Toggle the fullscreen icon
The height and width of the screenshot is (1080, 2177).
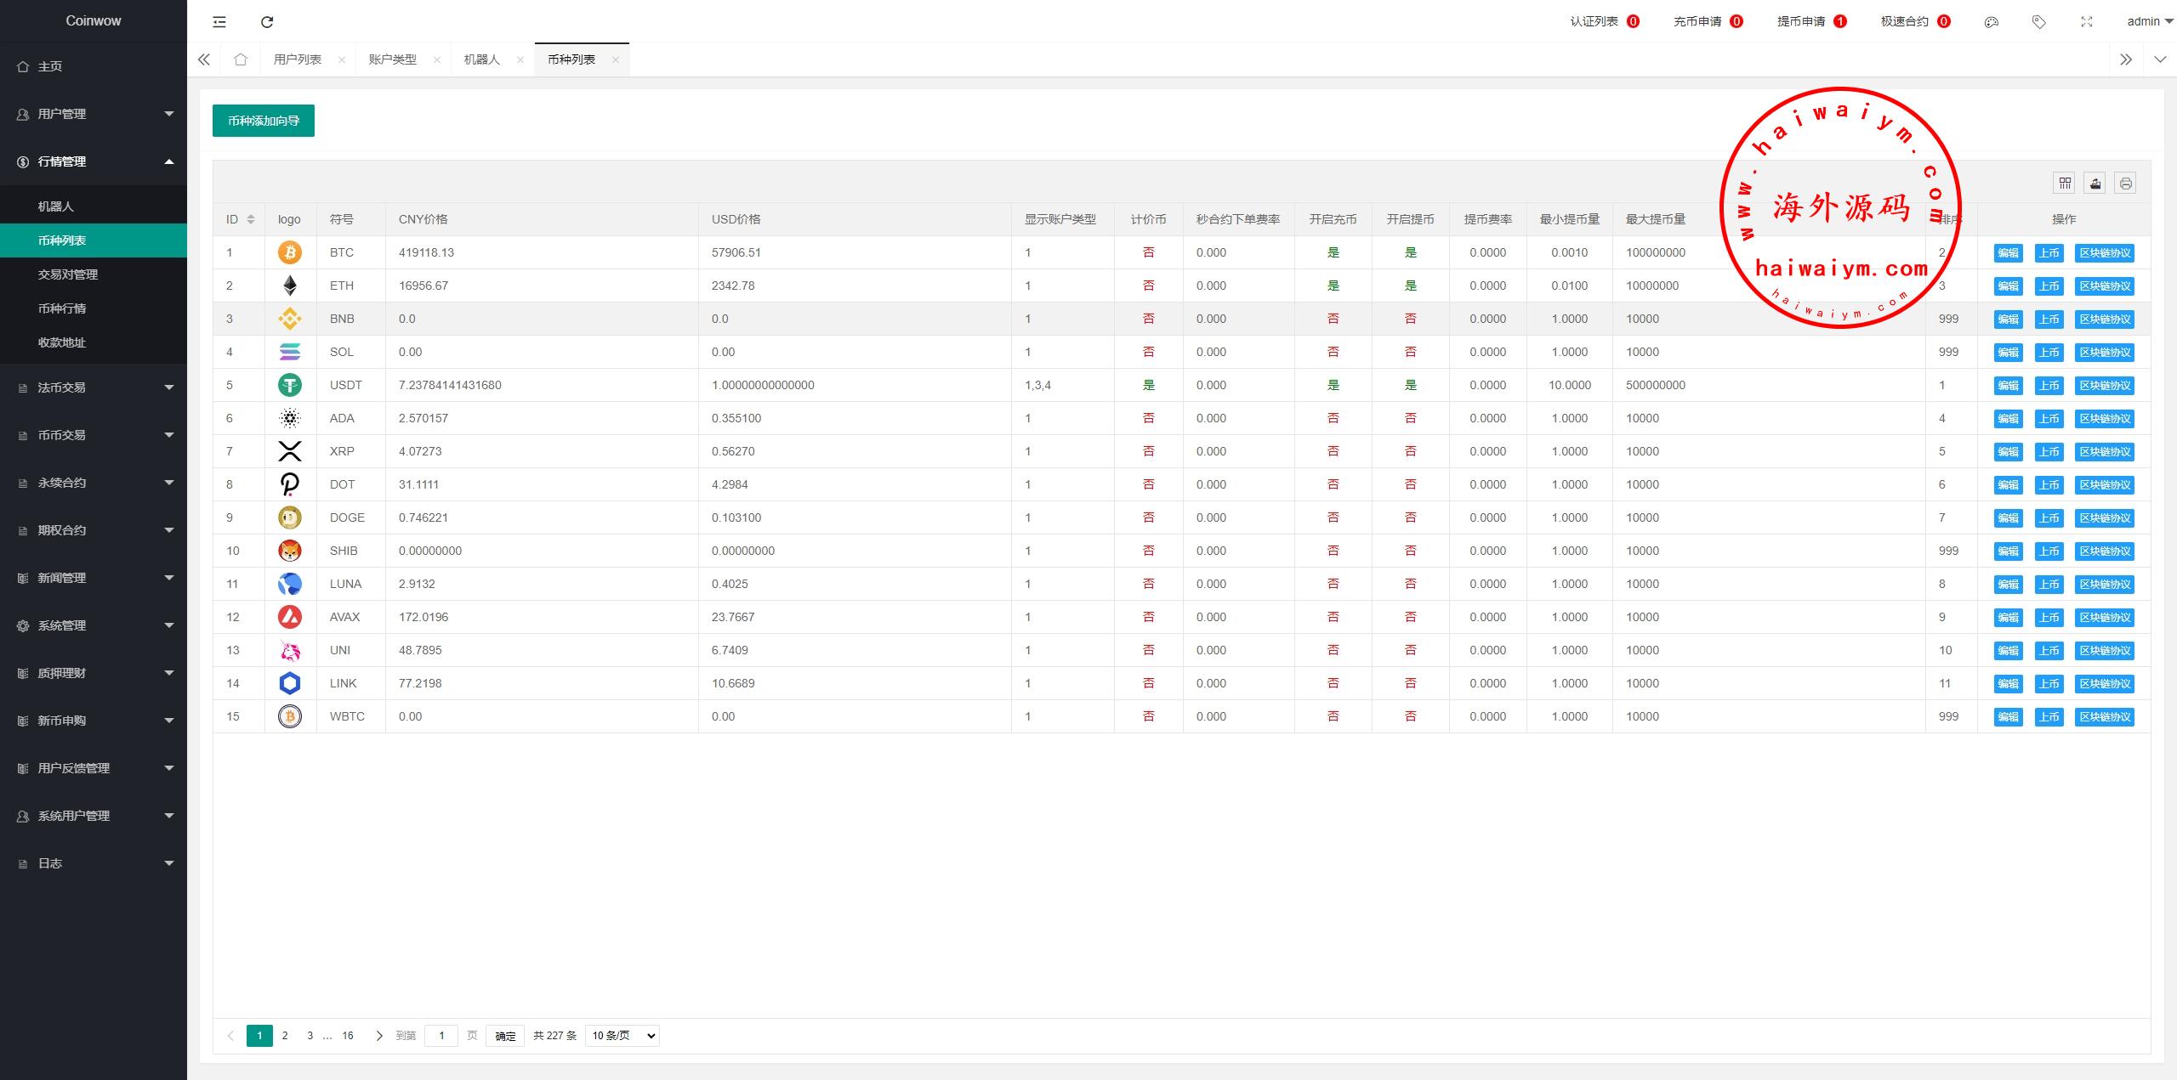tap(2086, 22)
